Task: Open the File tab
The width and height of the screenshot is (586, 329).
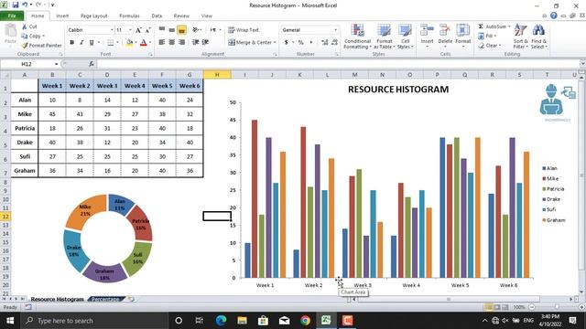Action: click(12, 16)
